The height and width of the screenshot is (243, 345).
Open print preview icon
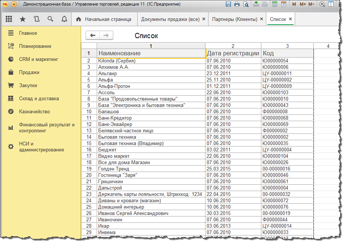246,4
